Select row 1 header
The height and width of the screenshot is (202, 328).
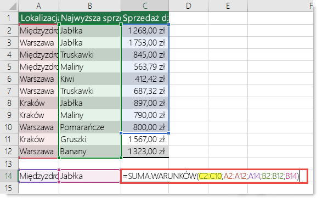point(9,18)
